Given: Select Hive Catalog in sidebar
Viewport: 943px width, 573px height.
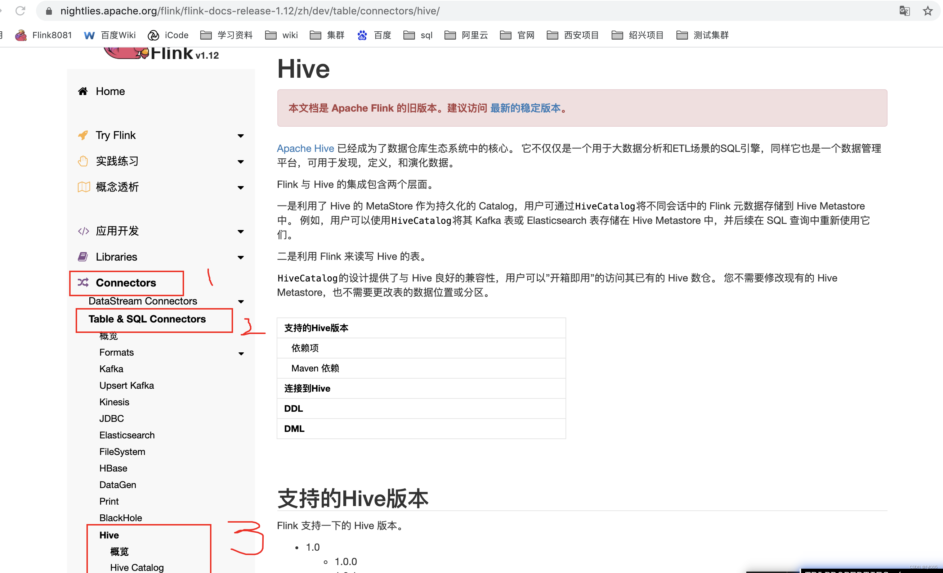Looking at the screenshot, I should [x=137, y=567].
